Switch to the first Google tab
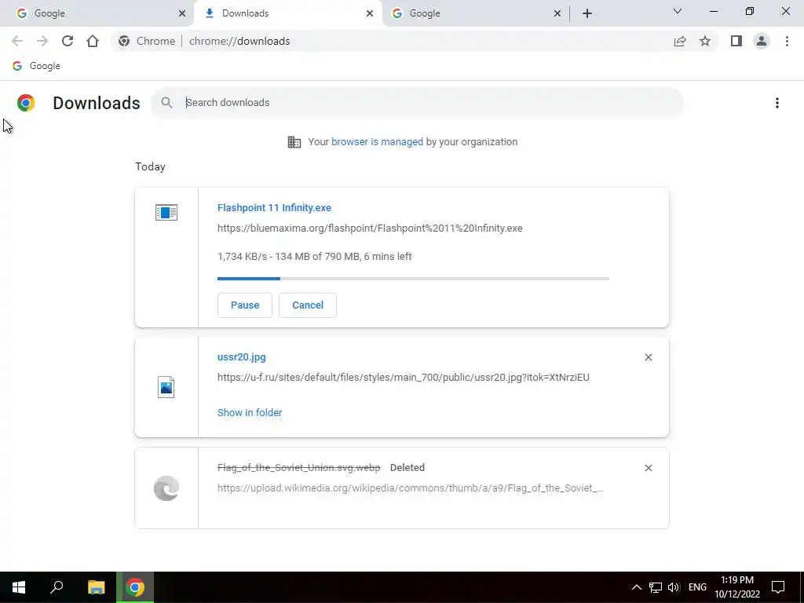The image size is (804, 603). point(97,13)
